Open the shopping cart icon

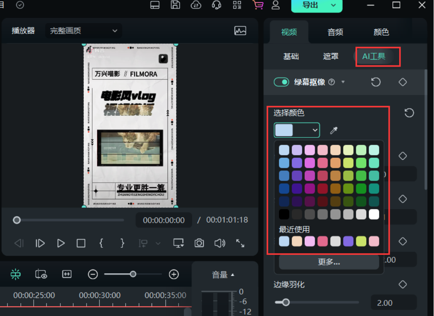coord(258,5)
